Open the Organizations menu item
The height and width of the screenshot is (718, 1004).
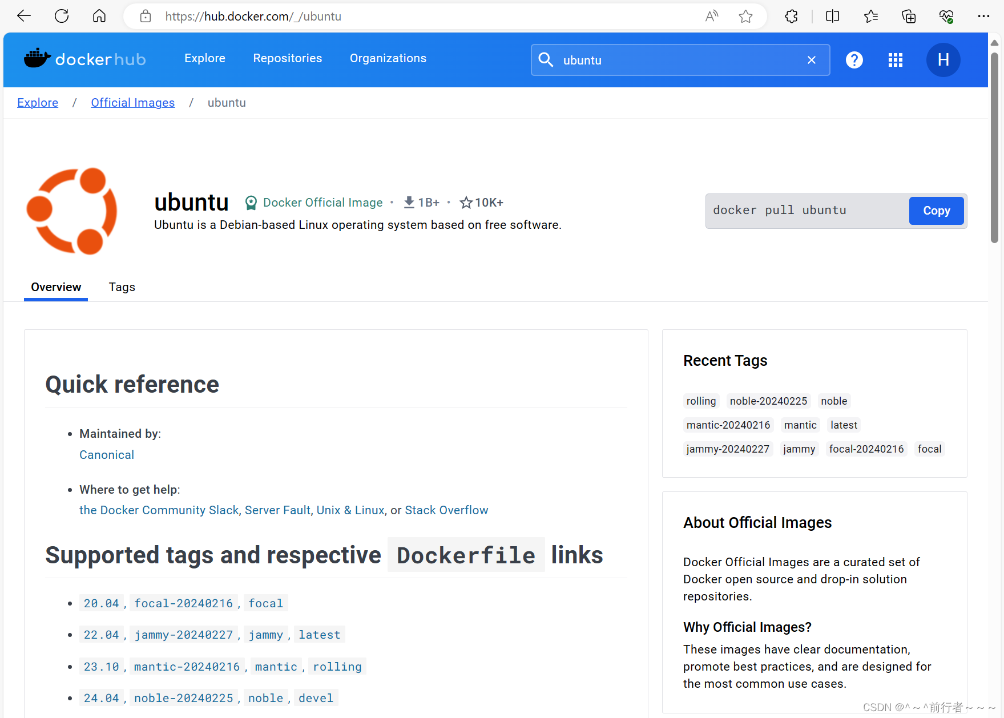tap(388, 58)
